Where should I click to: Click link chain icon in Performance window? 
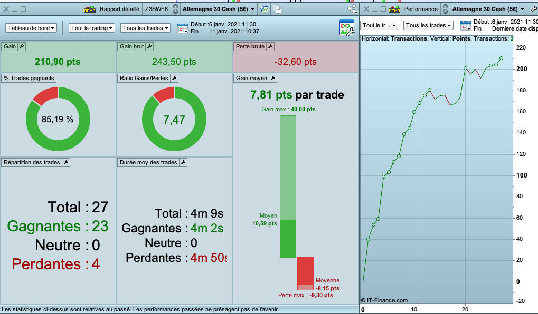(446, 9)
